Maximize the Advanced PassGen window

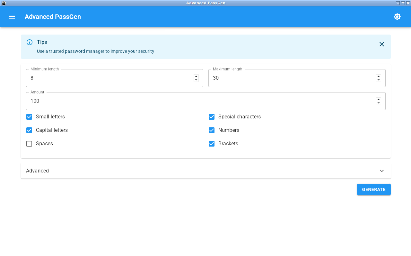[x=403, y=3]
